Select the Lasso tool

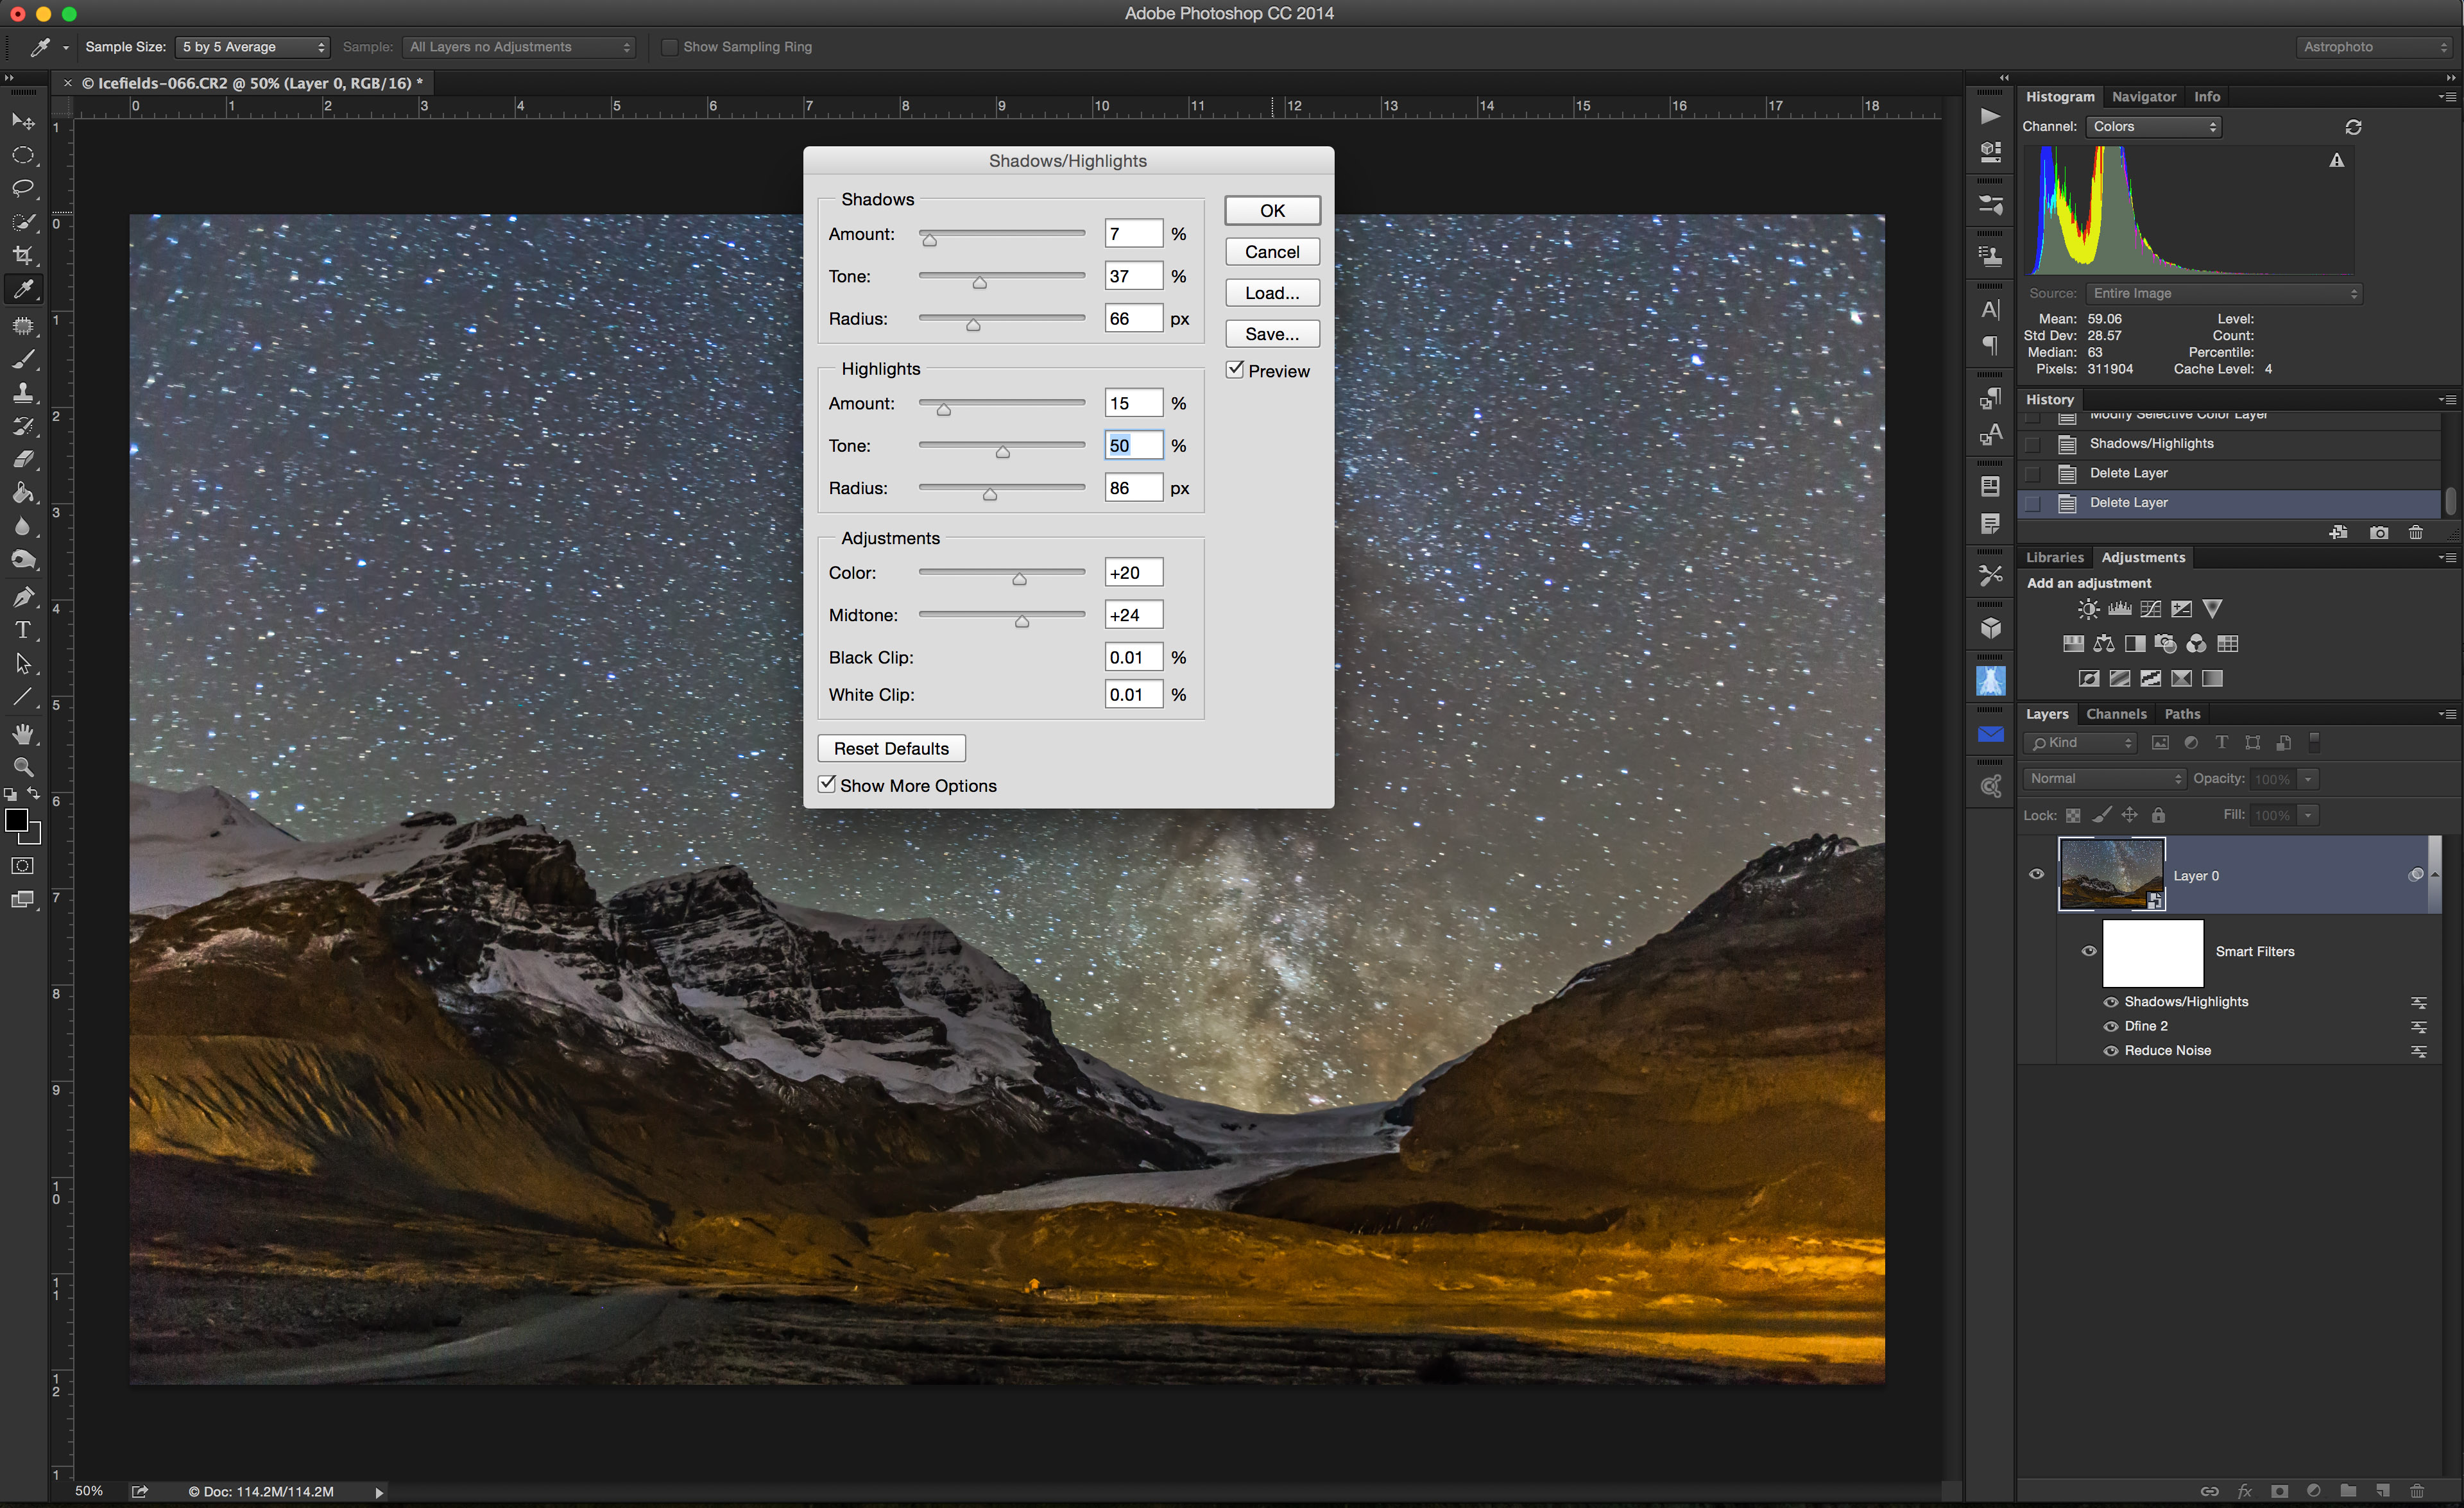tap(22, 189)
